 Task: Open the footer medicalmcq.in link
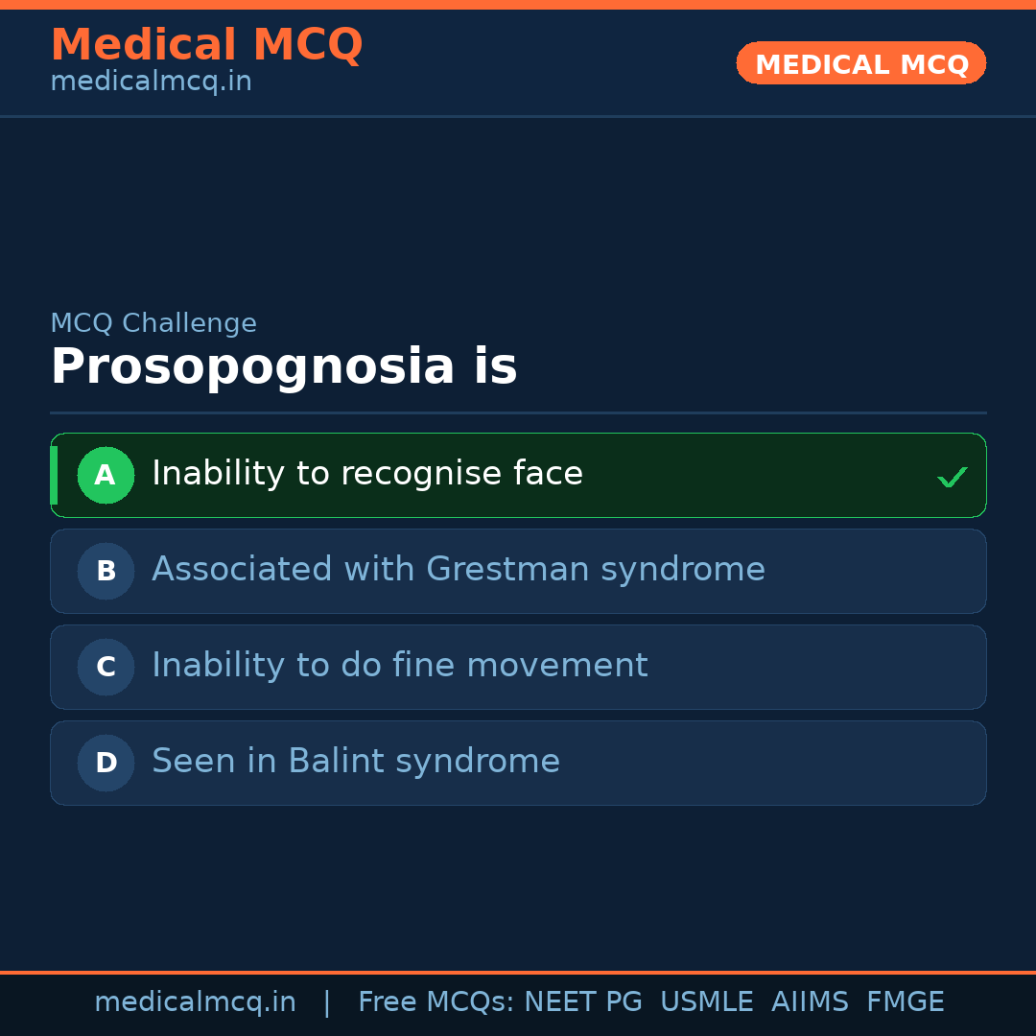tap(195, 1002)
